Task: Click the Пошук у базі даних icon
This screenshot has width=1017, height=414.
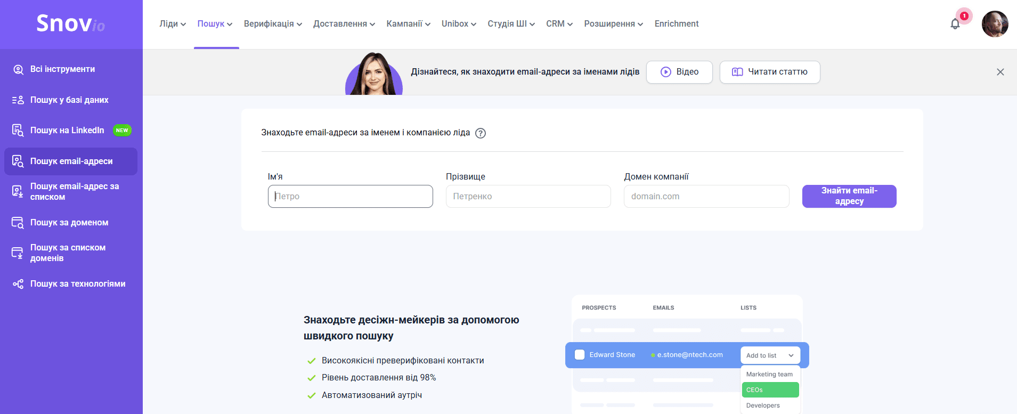Action: tap(18, 100)
